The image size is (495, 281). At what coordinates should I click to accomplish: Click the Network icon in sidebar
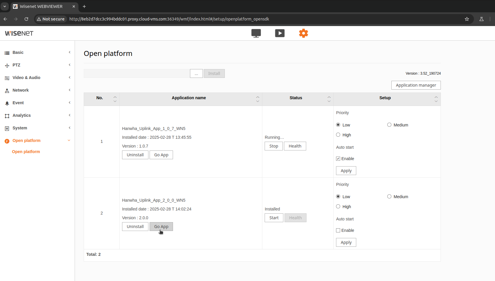click(7, 90)
